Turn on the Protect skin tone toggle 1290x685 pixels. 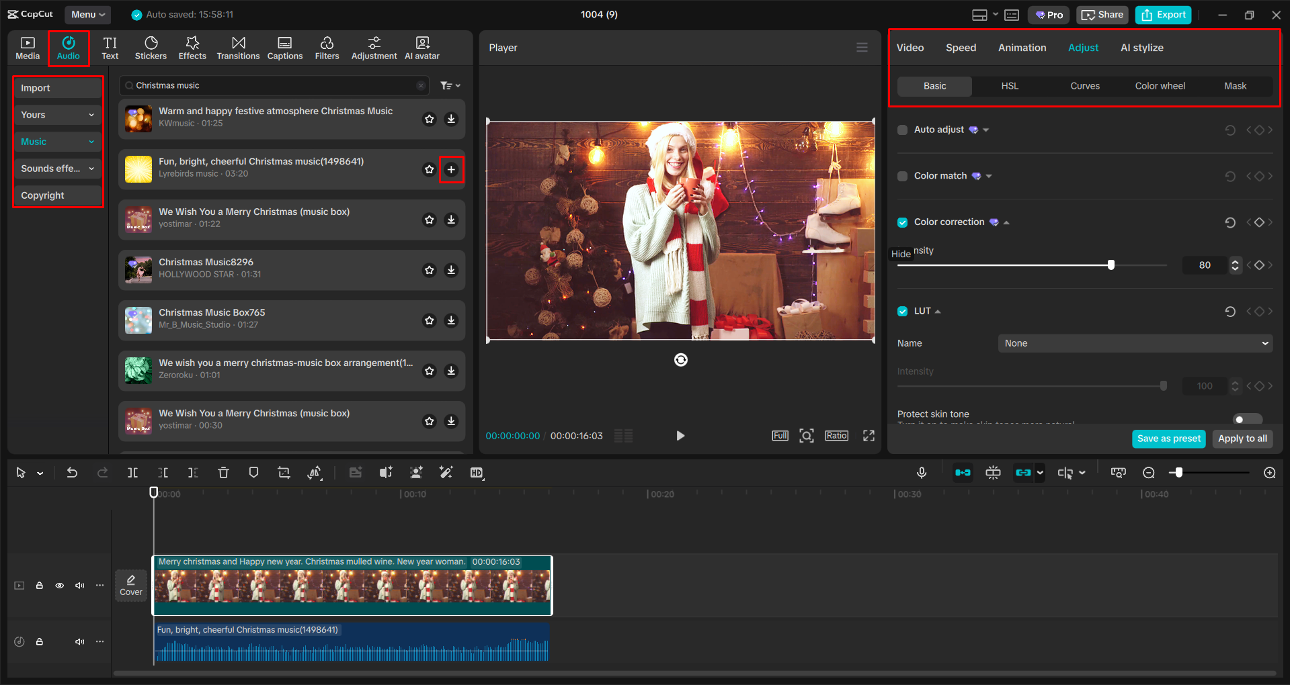point(1247,418)
